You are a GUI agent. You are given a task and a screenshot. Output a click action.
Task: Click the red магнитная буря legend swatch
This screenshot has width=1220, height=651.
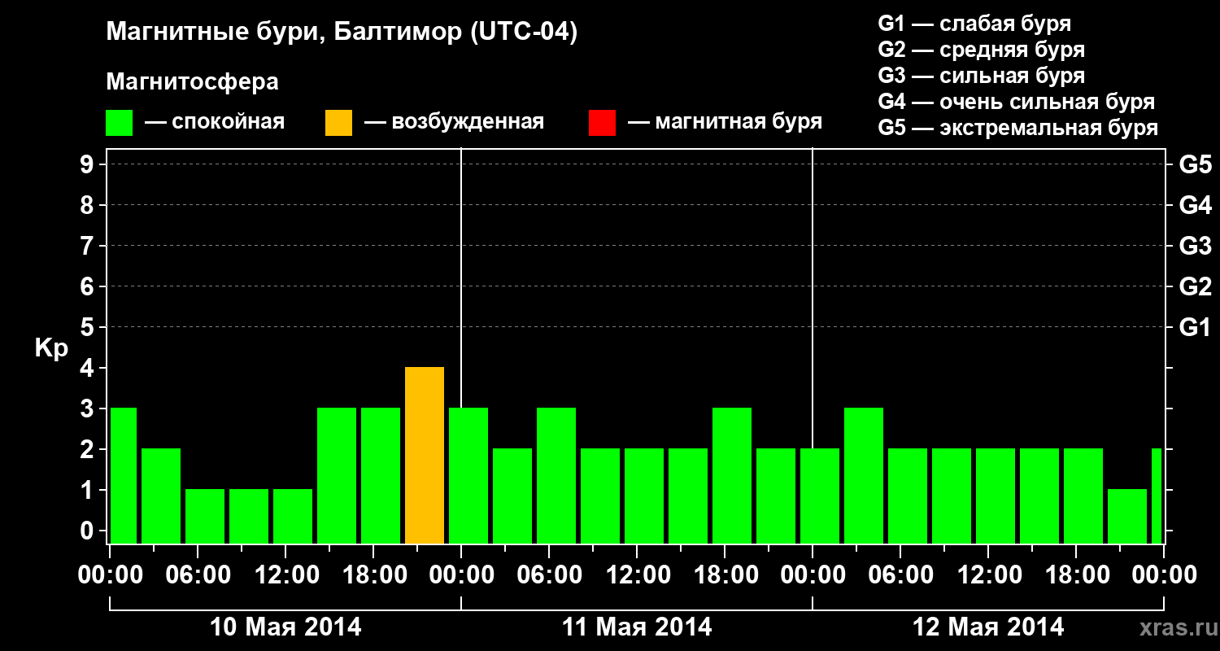click(x=602, y=123)
